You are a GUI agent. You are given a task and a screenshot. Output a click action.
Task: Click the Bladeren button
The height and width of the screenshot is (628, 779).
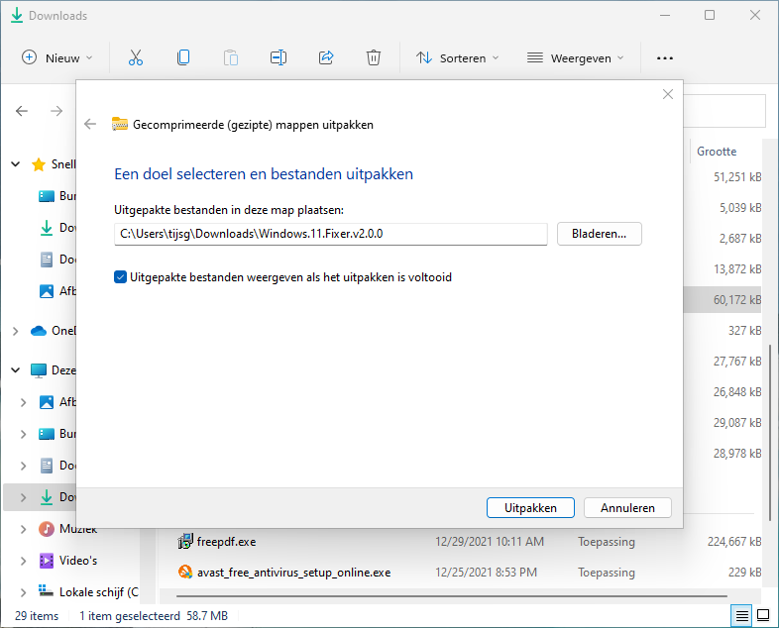coord(600,234)
